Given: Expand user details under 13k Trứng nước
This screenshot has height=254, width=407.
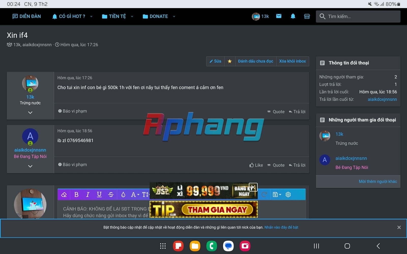Looking at the screenshot, I should [x=30, y=113].
